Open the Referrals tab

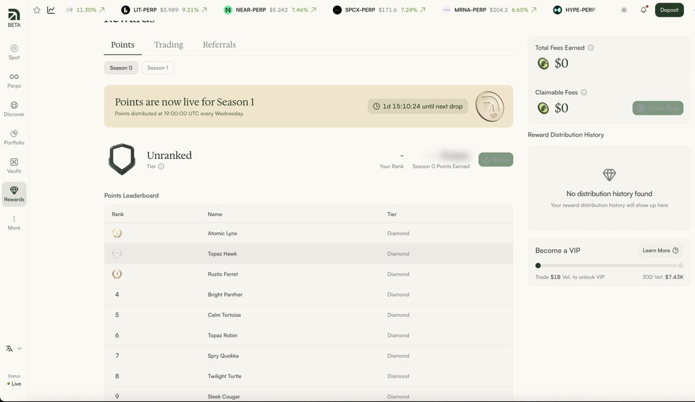click(219, 45)
